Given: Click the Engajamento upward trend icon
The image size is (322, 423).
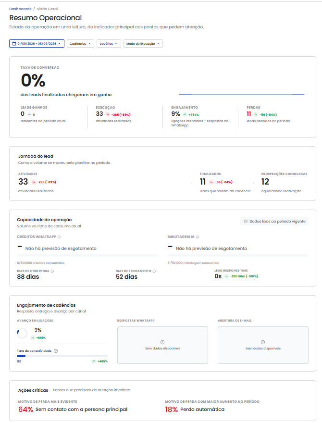Looking at the screenshot, I should pos(185,114).
